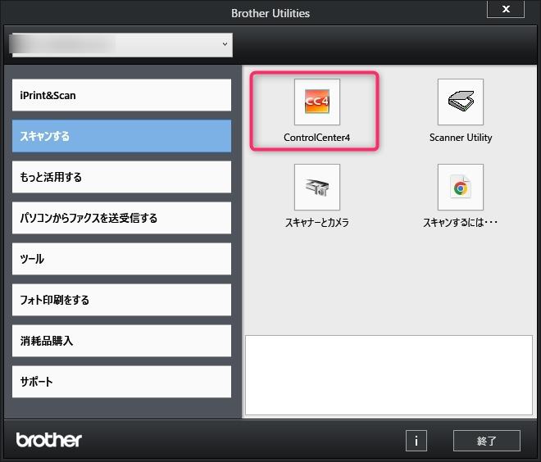Go to the サポート category

tap(121, 382)
